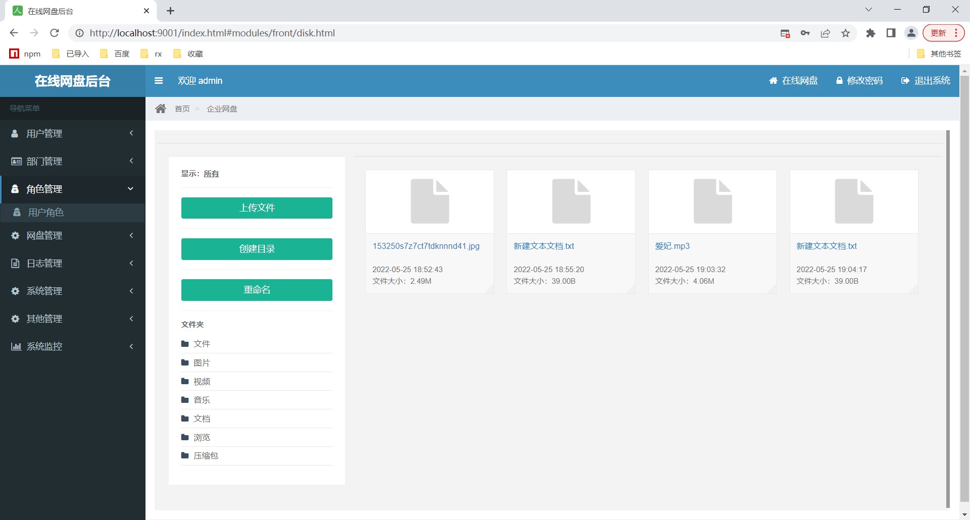Screen dimensions: 970x520
Task: Click the 所有 display filter link
Action: pyautogui.click(x=211, y=174)
